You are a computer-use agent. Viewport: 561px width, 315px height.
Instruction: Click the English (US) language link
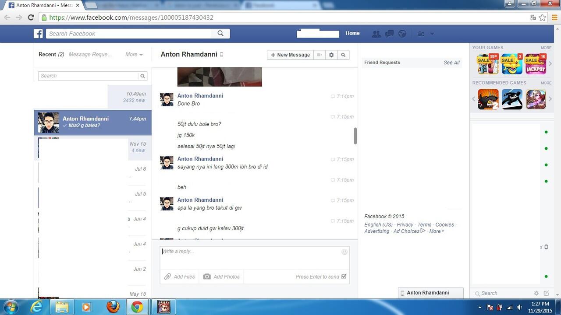click(x=378, y=225)
